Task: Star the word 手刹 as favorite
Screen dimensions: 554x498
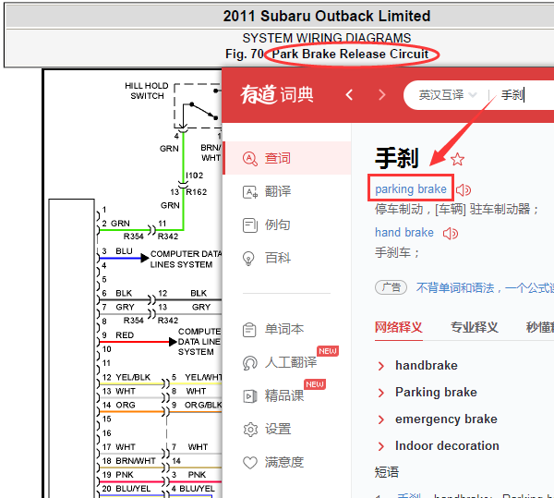Action: pyautogui.click(x=458, y=160)
